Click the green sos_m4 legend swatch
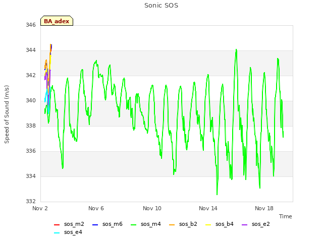323x242 pixels. [x=133, y=225]
